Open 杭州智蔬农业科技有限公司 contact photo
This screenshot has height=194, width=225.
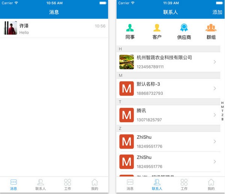click(x=127, y=62)
